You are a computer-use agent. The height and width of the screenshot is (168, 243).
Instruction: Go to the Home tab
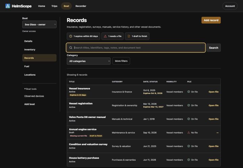coord(42,6)
